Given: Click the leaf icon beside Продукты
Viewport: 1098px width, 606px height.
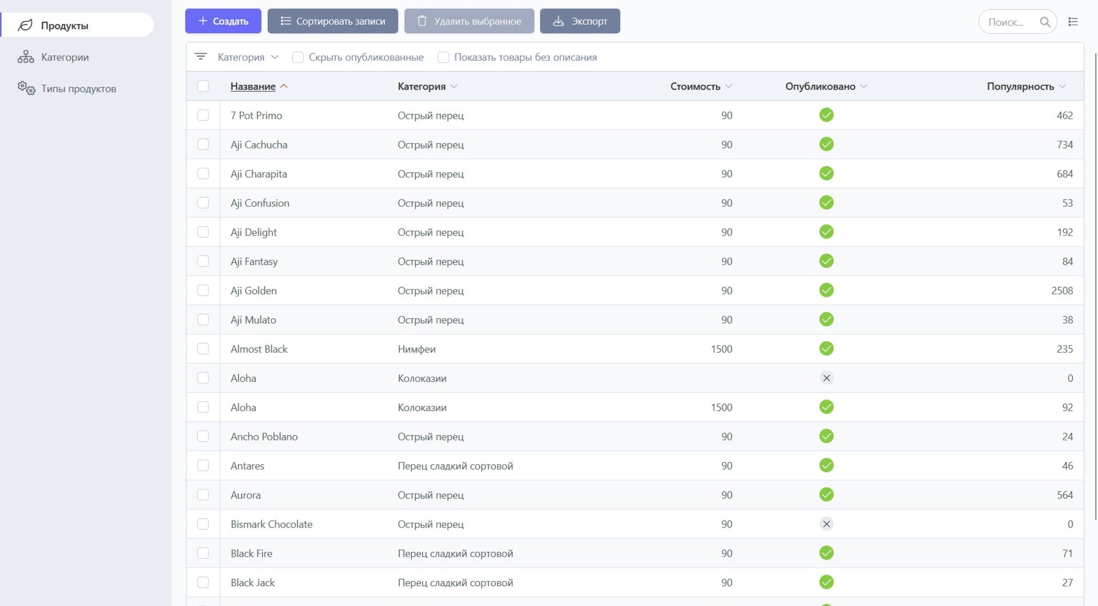Looking at the screenshot, I should (25, 25).
